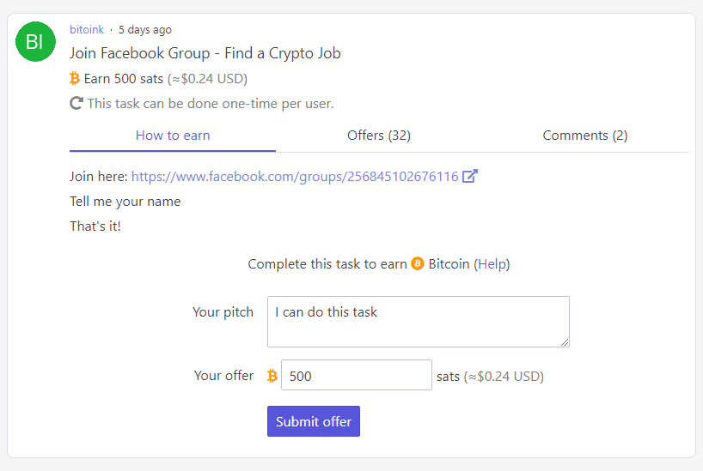Open the Help link next to Bitcoin
The width and height of the screenshot is (703, 471).
(x=492, y=264)
